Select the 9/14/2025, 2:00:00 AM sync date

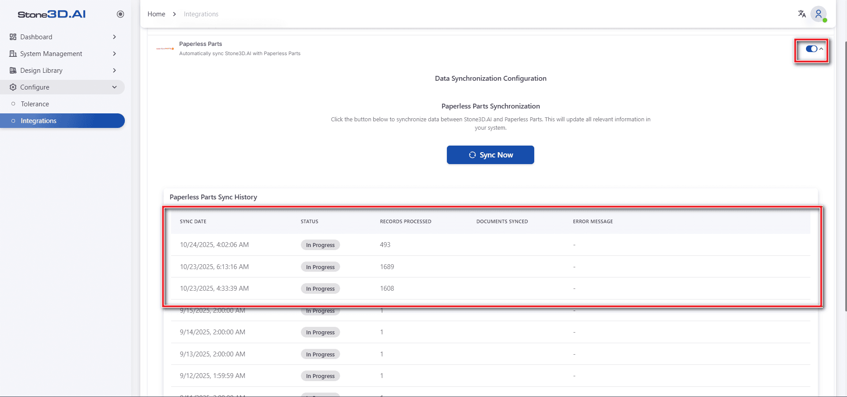pyautogui.click(x=213, y=332)
